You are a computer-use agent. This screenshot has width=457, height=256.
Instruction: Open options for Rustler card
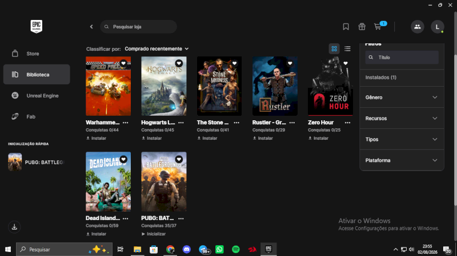(292, 123)
